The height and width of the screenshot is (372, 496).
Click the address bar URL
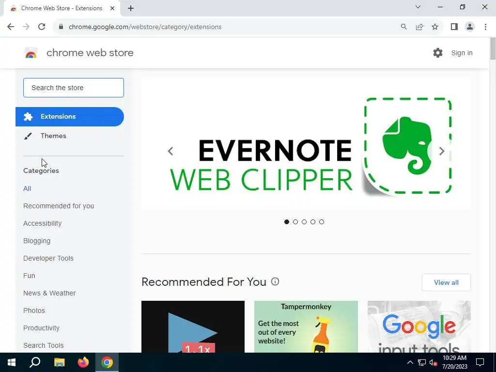pyautogui.click(x=145, y=27)
